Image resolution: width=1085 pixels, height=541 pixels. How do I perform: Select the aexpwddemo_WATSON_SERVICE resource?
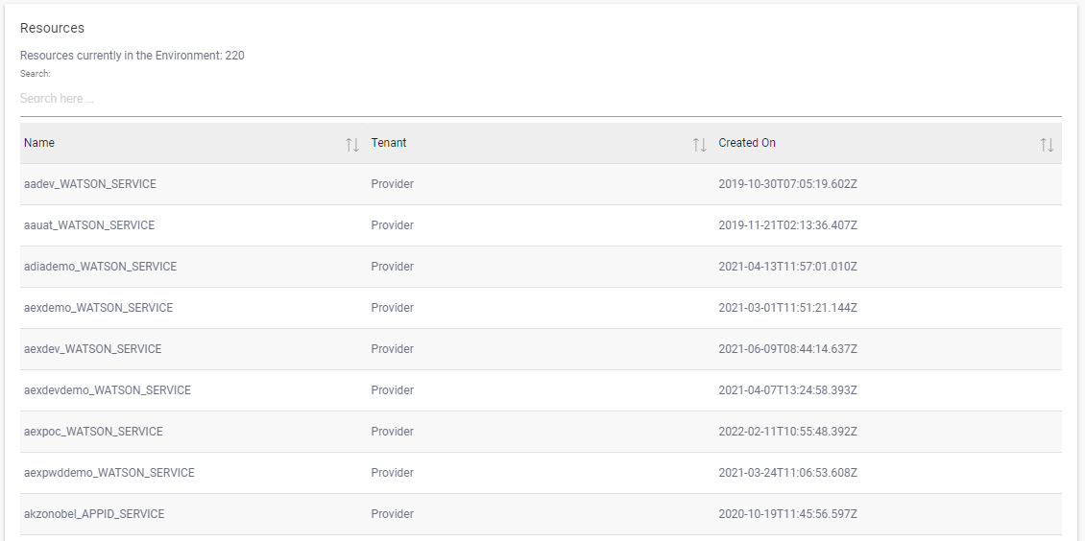pyautogui.click(x=109, y=473)
